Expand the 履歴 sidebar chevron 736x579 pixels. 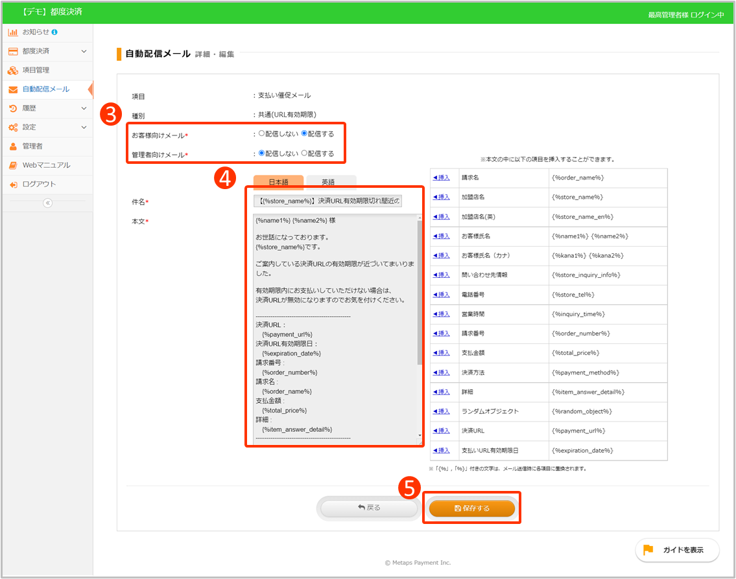[84, 108]
